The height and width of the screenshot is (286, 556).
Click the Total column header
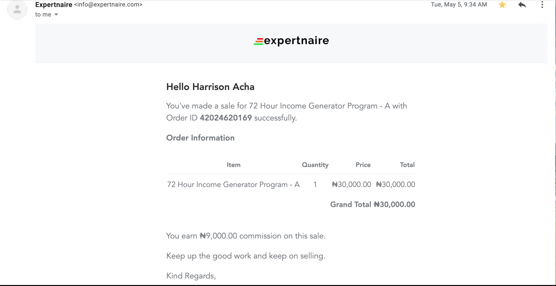pyautogui.click(x=407, y=165)
